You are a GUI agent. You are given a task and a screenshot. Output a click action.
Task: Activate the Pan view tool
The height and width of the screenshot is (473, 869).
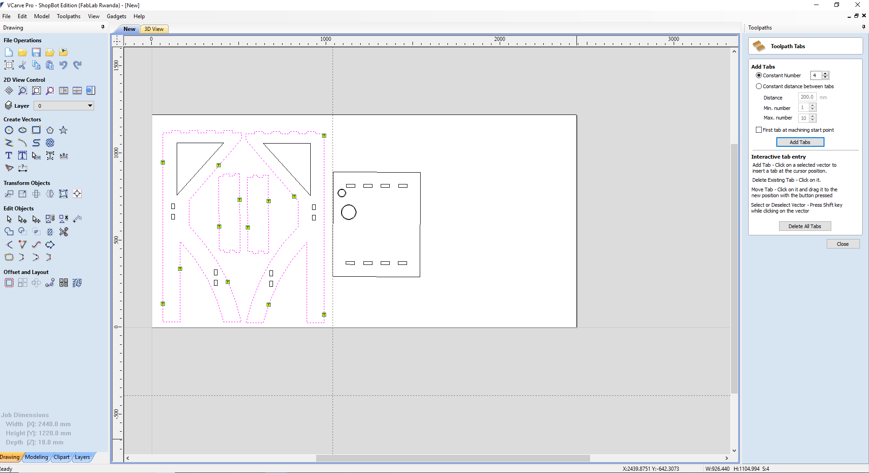click(x=9, y=90)
